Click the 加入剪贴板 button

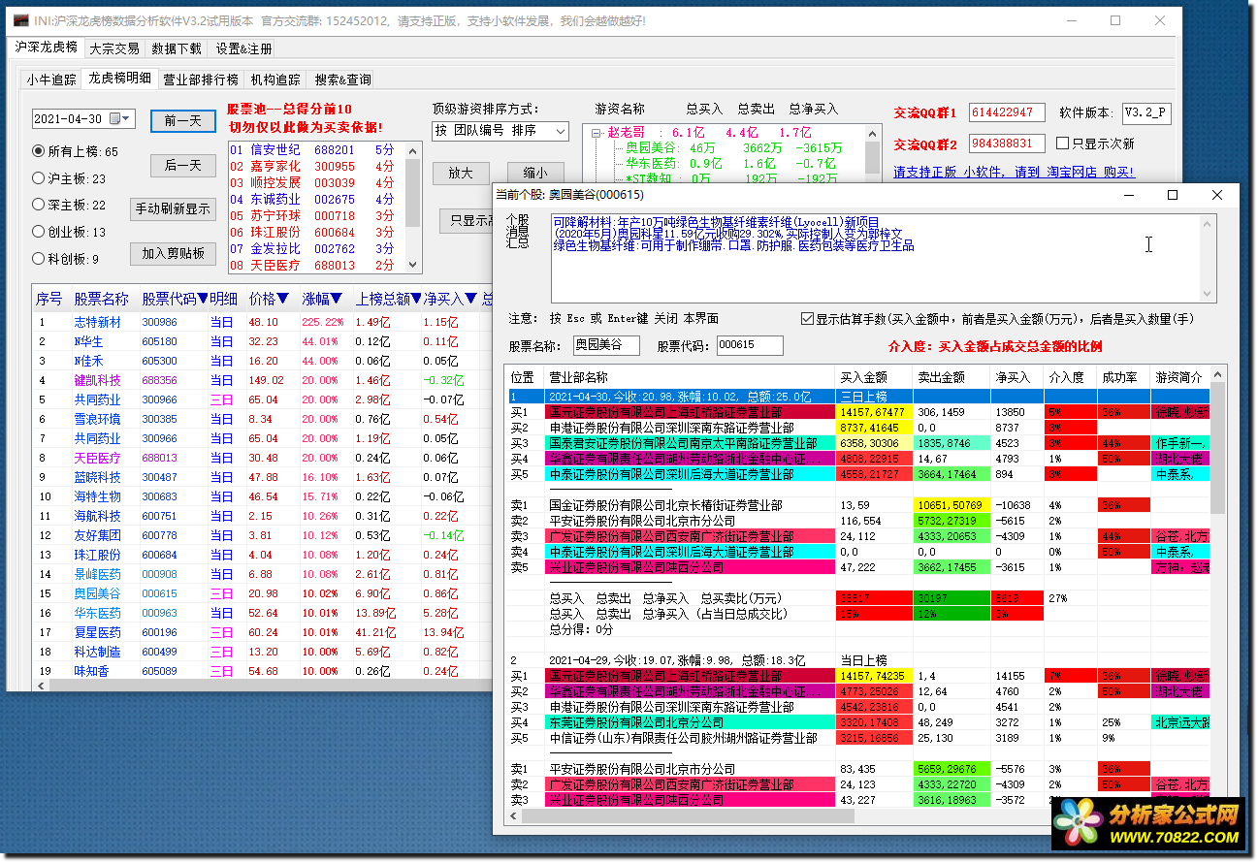[x=173, y=253]
